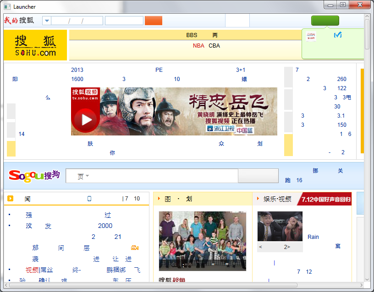
Task: Click the Sohu.com logo
Action: pyautogui.click(x=35, y=45)
